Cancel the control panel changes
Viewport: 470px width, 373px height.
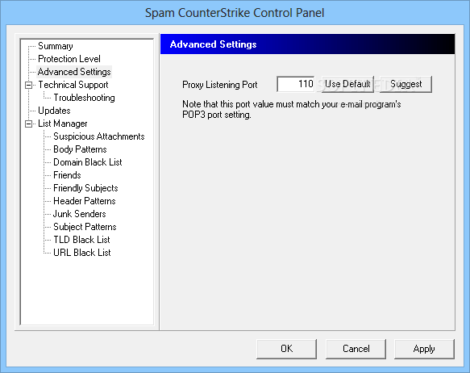[x=356, y=349]
